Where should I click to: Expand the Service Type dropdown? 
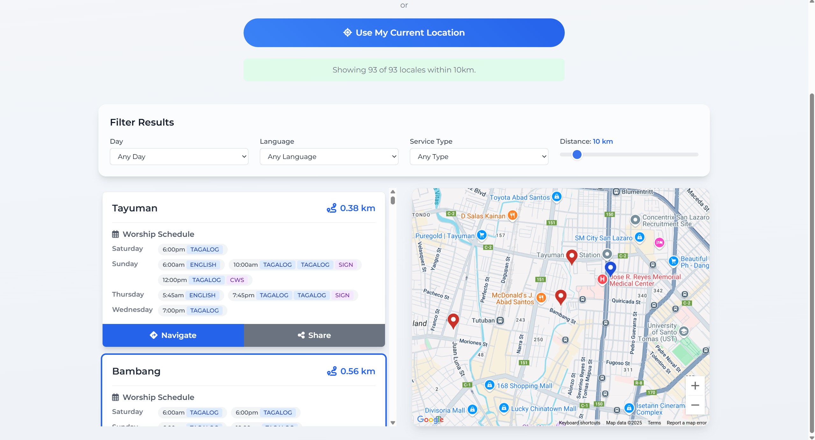pyautogui.click(x=479, y=156)
